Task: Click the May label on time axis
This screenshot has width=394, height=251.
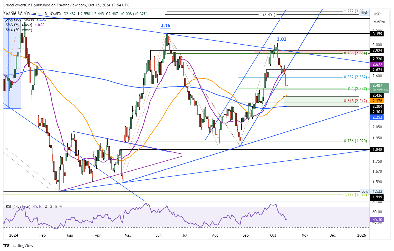Action: click(x=128, y=235)
